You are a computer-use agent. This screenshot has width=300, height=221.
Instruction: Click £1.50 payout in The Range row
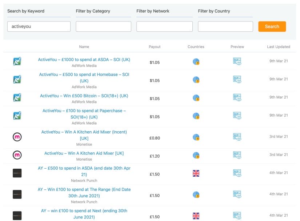tap(155, 196)
